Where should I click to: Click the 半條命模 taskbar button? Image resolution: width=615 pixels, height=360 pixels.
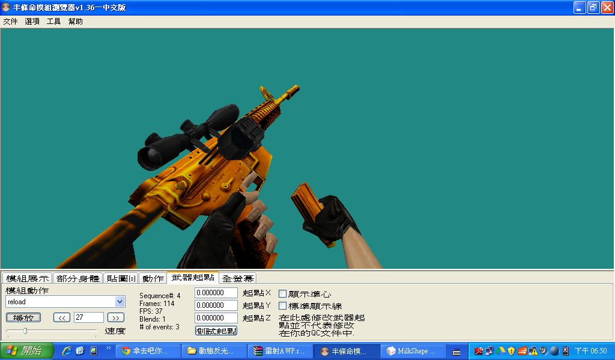click(347, 351)
